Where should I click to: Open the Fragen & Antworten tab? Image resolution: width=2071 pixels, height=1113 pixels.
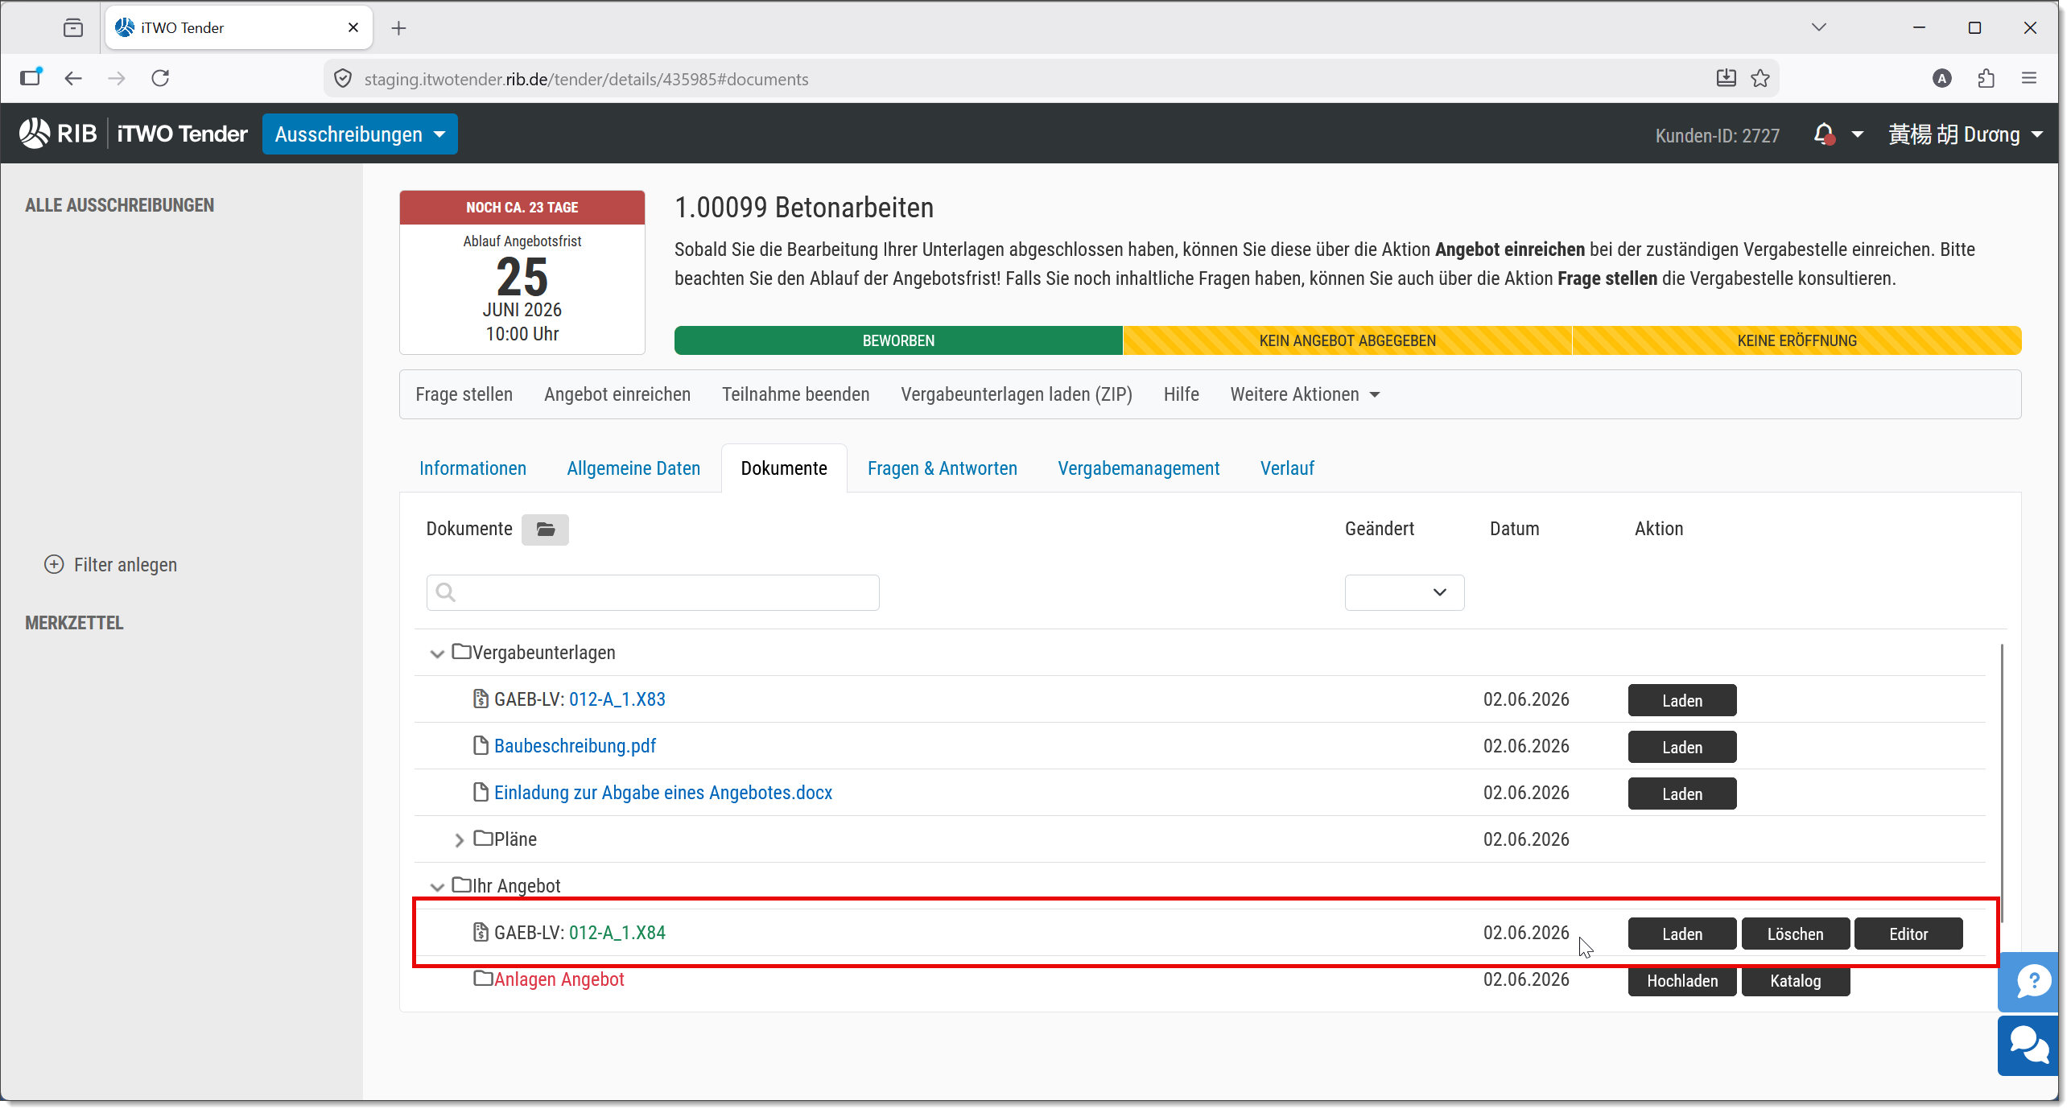point(943,468)
